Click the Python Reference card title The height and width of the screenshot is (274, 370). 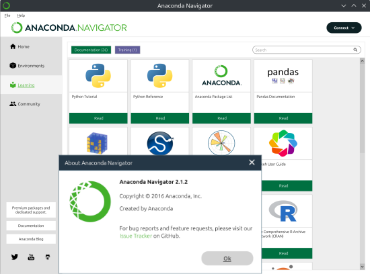click(148, 97)
